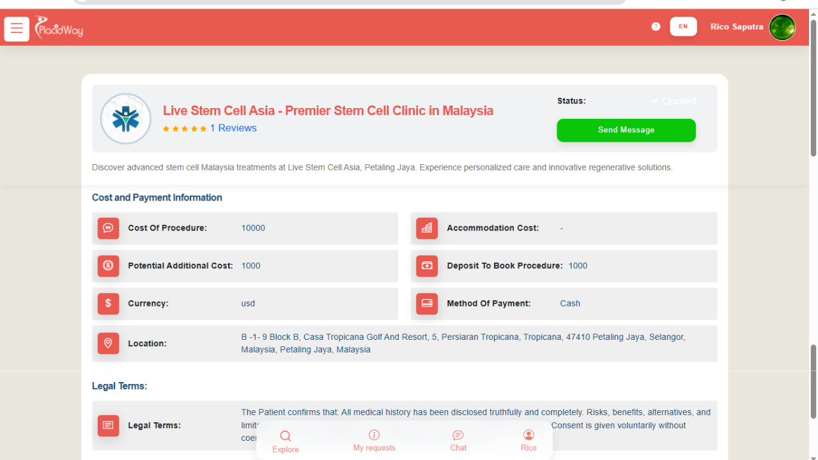Click the Accommodation Cost building icon
Image resolution: width=818 pixels, height=460 pixels.
click(x=427, y=228)
